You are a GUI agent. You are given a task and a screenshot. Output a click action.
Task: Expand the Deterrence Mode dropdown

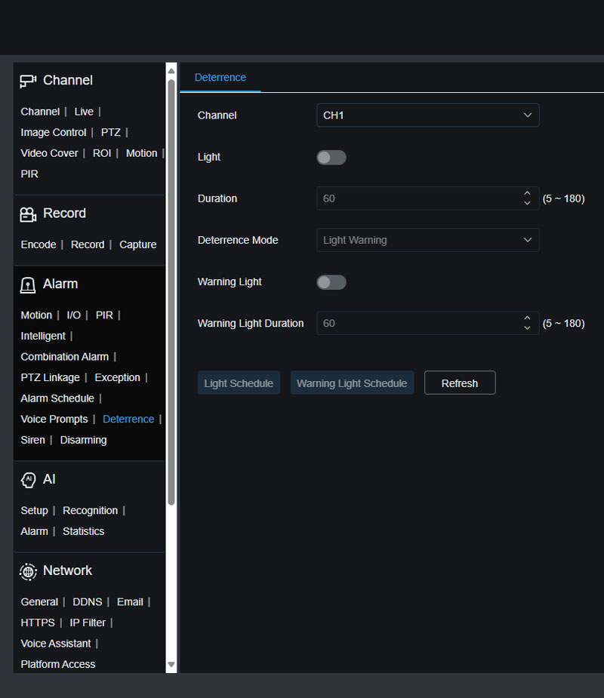tap(427, 240)
